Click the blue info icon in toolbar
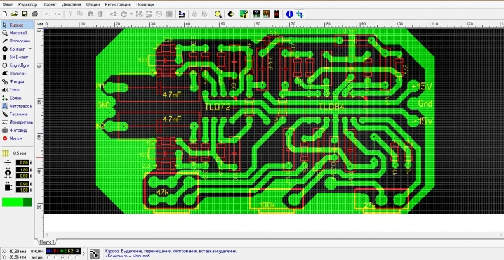504x260 pixels. tap(289, 14)
